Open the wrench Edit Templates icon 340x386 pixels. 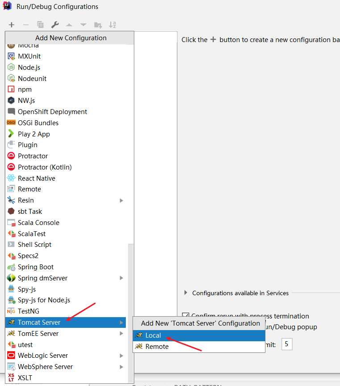tap(55, 25)
